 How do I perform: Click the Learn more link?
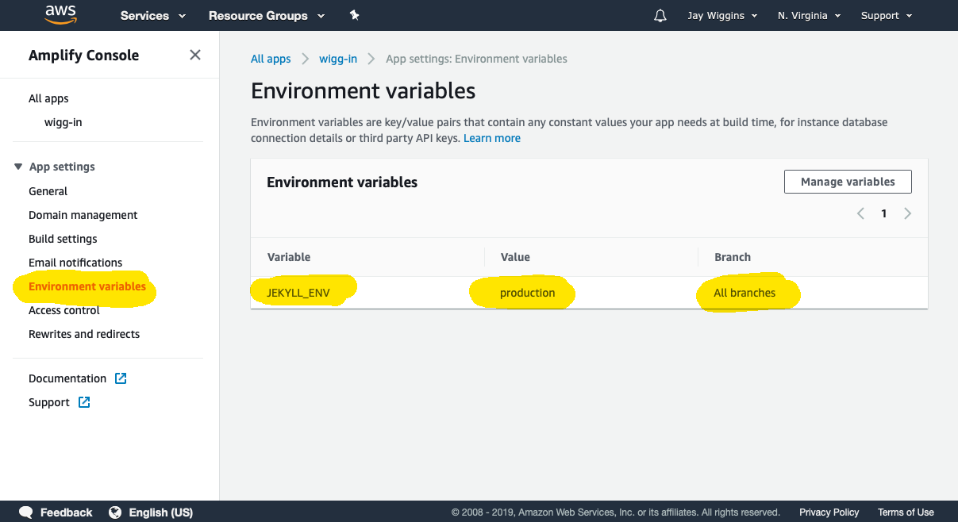coord(492,138)
